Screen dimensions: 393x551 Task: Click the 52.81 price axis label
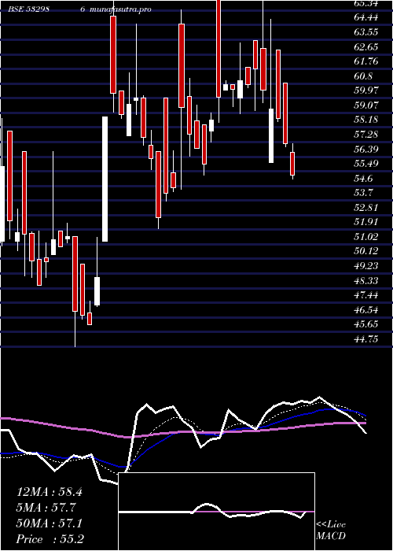pos(366,208)
